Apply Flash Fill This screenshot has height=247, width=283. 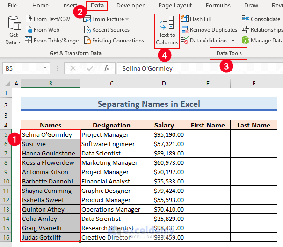tap(196, 19)
